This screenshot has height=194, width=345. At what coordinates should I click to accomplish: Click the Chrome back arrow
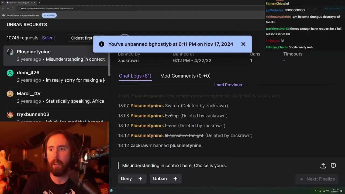[3, 8]
